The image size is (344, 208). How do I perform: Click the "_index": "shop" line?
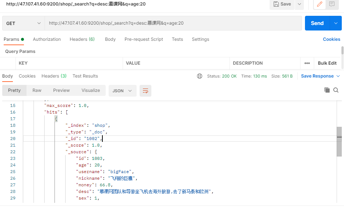tap(88, 125)
